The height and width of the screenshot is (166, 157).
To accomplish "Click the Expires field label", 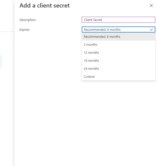I will click(24, 30).
